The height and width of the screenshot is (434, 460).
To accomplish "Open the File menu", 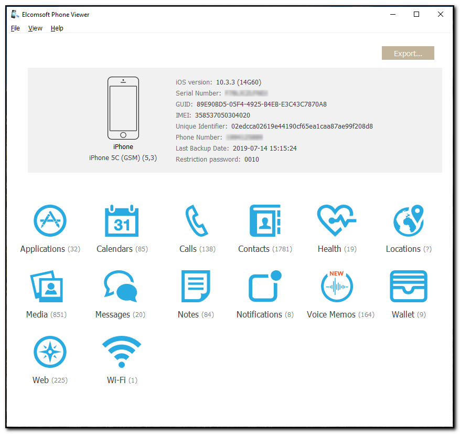I will [x=15, y=28].
